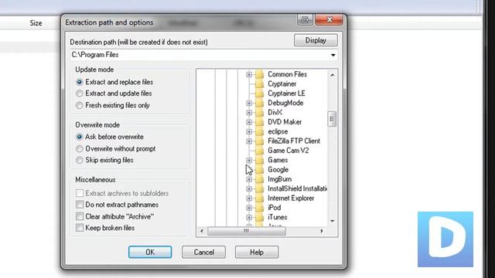Click the Cryptainer LE folder icon
The image size is (495, 278).
(260, 93)
